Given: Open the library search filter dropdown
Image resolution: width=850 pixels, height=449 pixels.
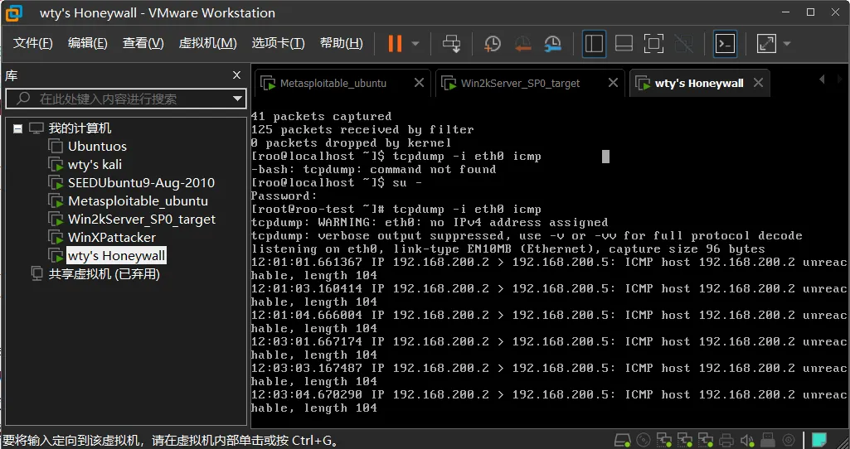Looking at the screenshot, I should (237, 99).
